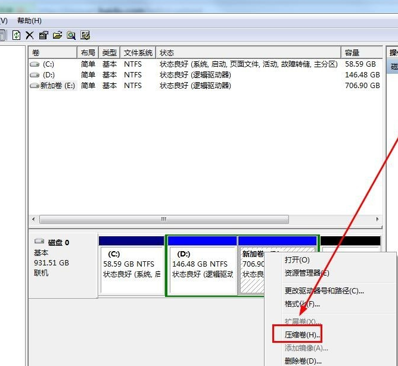Select 删除卷(D) in the context menu
The width and height of the screenshot is (398, 366).
pyautogui.click(x=303, y=361)
